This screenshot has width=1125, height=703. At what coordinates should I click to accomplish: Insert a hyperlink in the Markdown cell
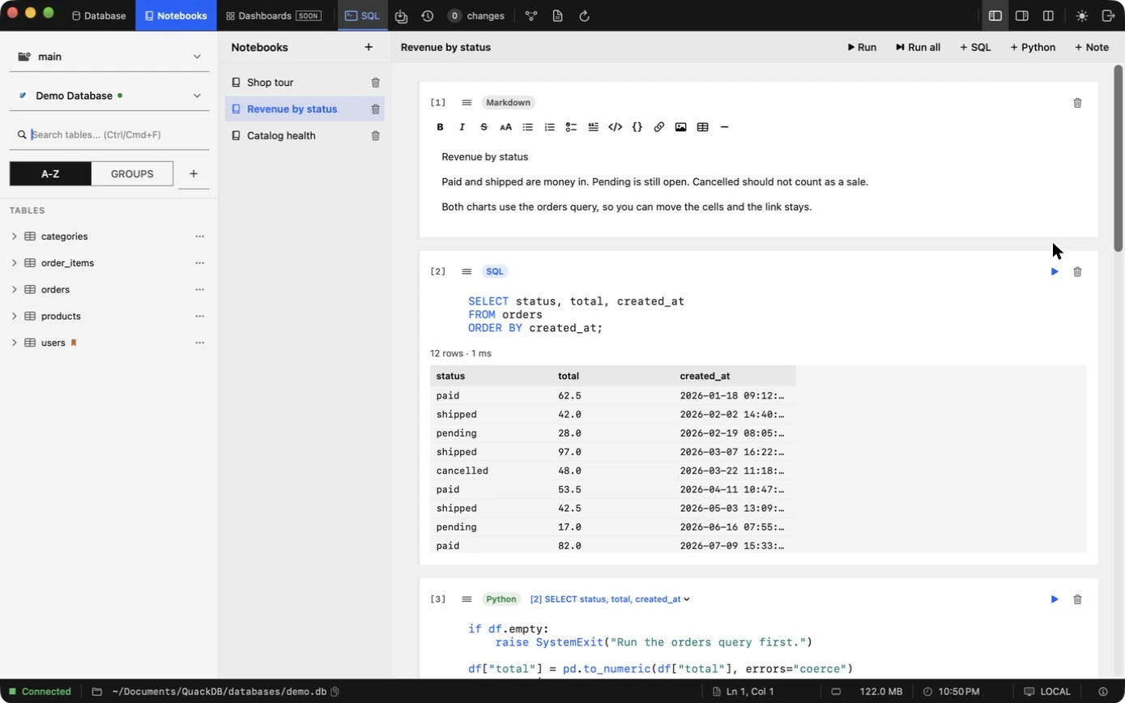[658, 127]
